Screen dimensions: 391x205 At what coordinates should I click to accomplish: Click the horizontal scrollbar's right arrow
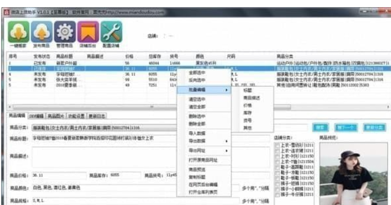point(388,107)
